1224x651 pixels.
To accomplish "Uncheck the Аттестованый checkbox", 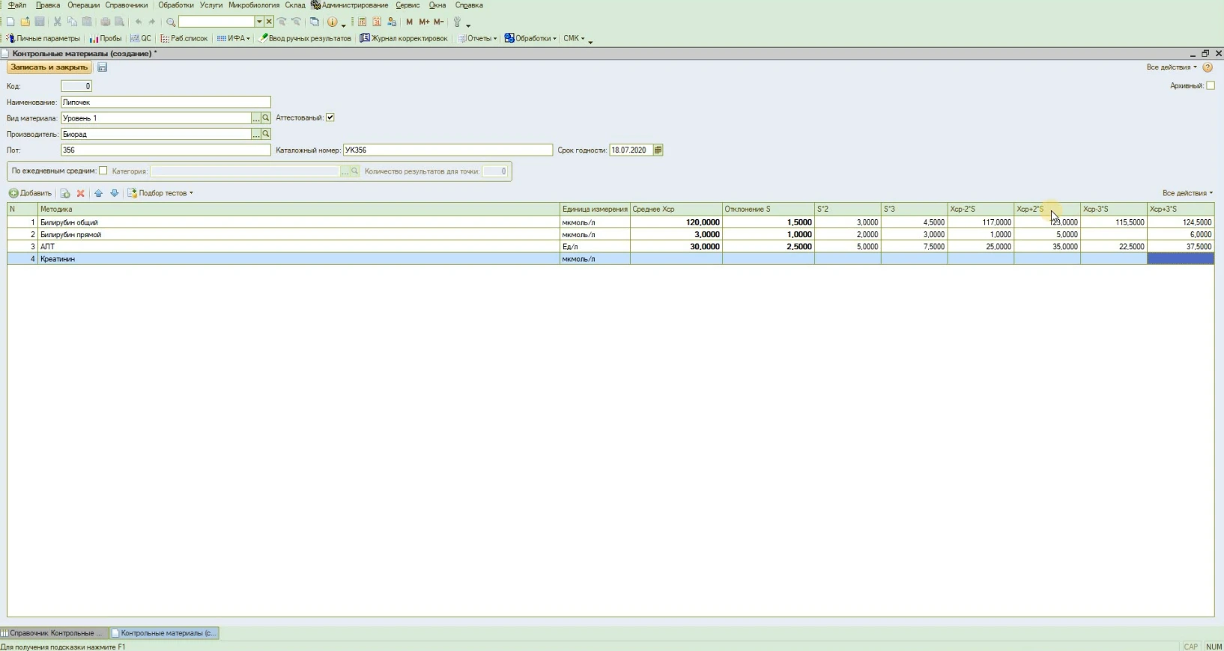I will (330, 117).
